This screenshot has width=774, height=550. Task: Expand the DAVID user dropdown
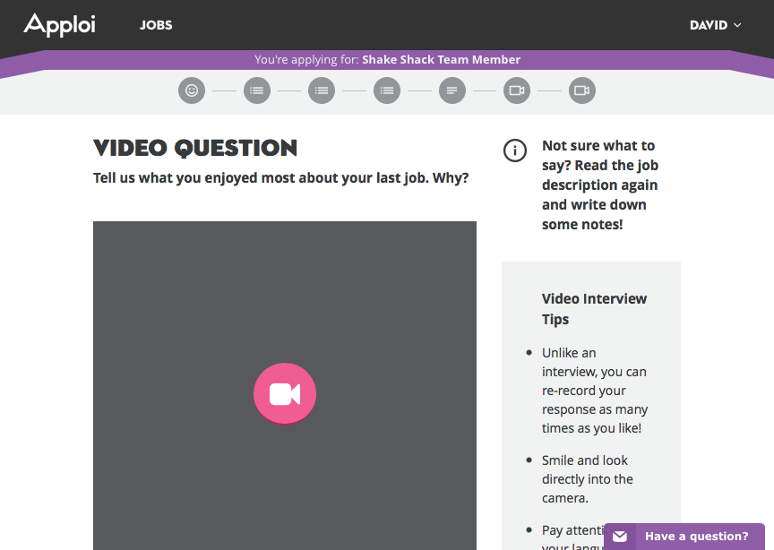[x=715, y=25]
